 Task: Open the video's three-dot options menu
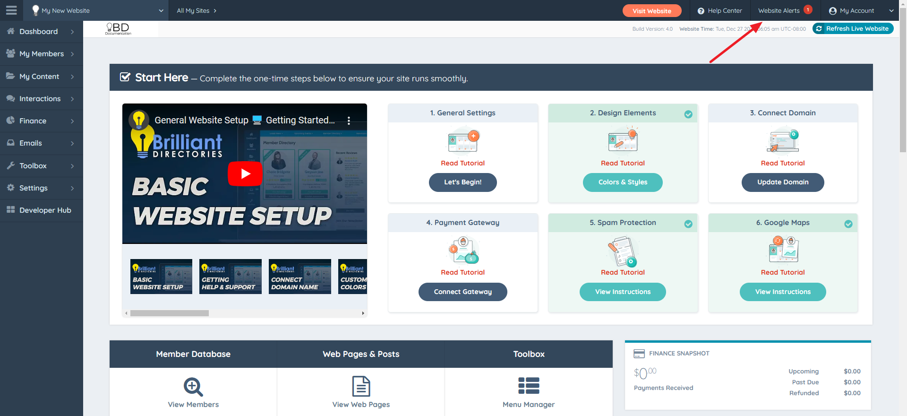pyautogui.click(x=349, y=121)
